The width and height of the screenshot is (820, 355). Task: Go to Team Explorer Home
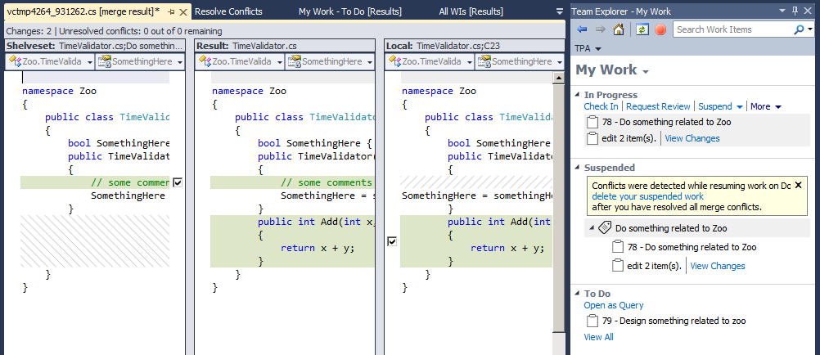tap(619, 29)
